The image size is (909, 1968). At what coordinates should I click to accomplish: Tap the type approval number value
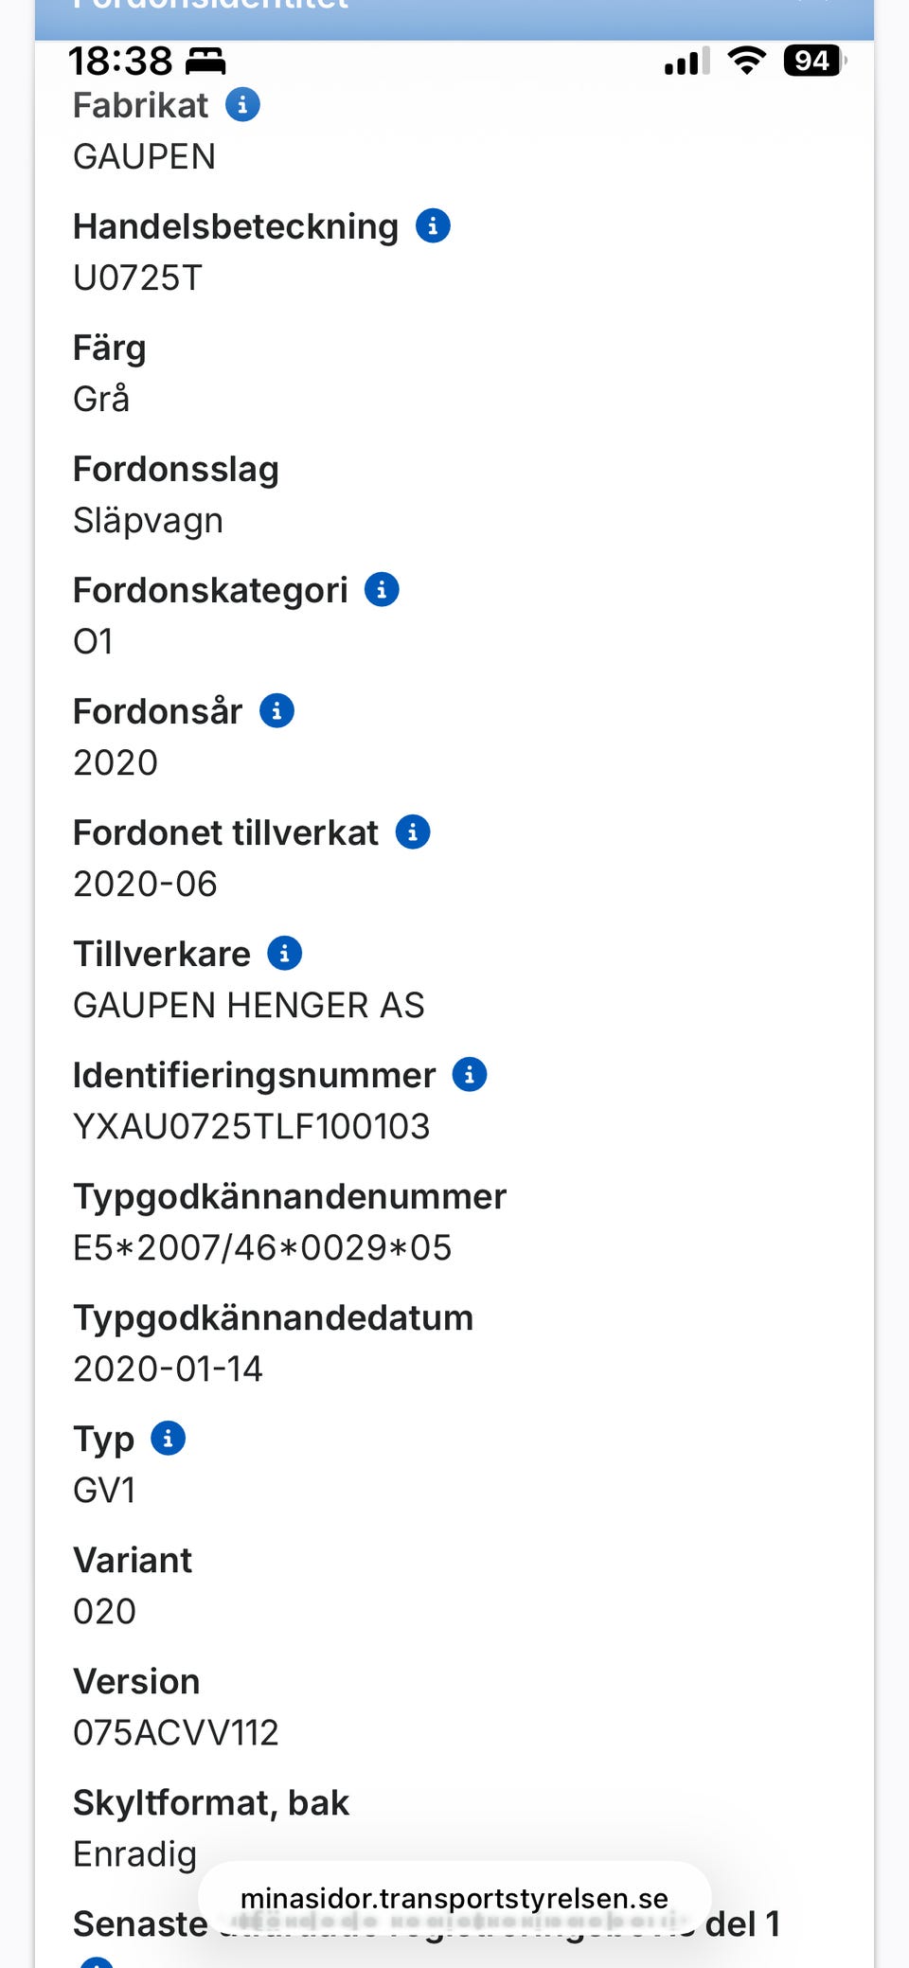pos(262,1248)
